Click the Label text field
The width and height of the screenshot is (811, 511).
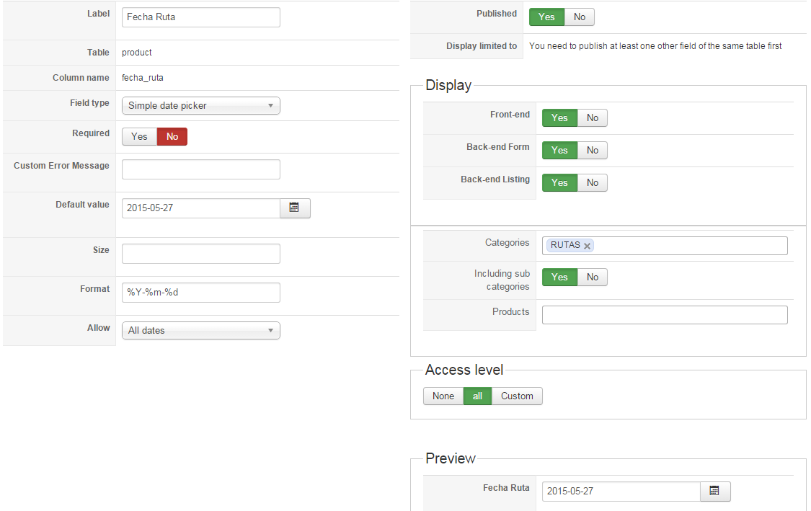coord(200,17)
